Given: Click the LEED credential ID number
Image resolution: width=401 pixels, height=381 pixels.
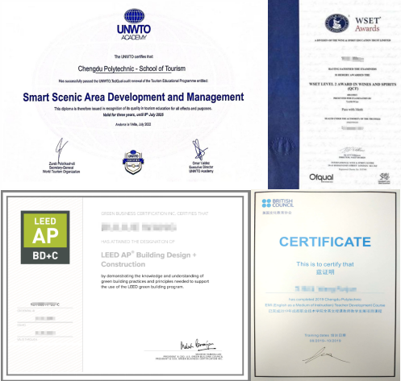Looking at the screenshot, I should (45, 304).
